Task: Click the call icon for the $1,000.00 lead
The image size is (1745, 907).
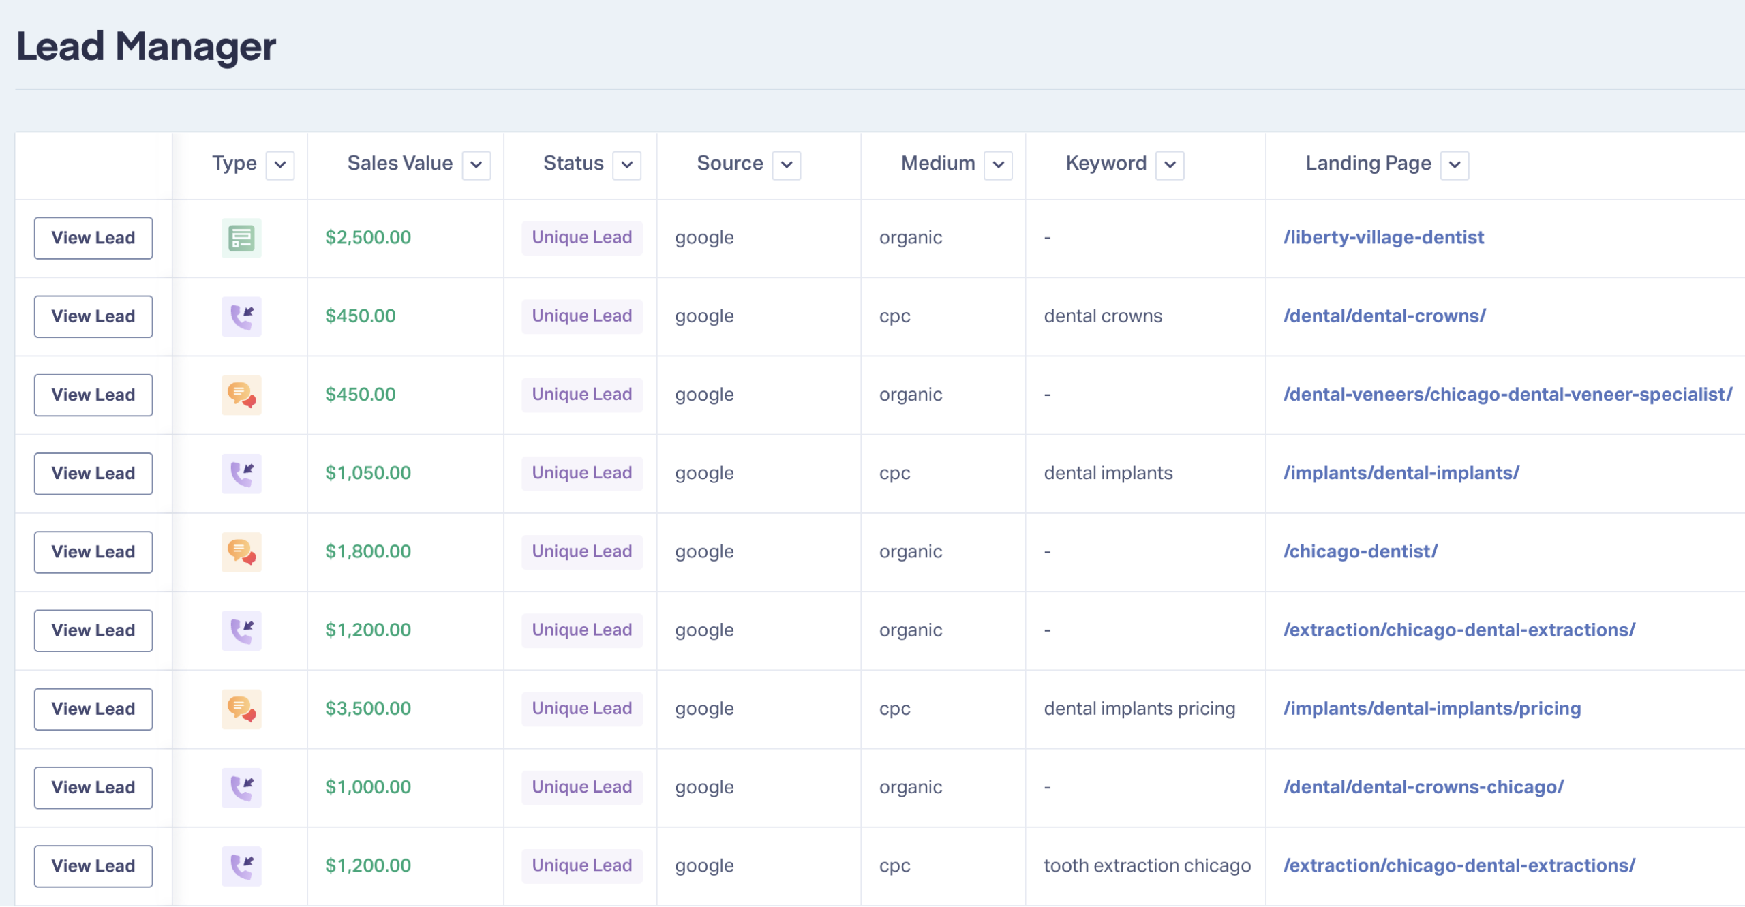Action: 241,788
